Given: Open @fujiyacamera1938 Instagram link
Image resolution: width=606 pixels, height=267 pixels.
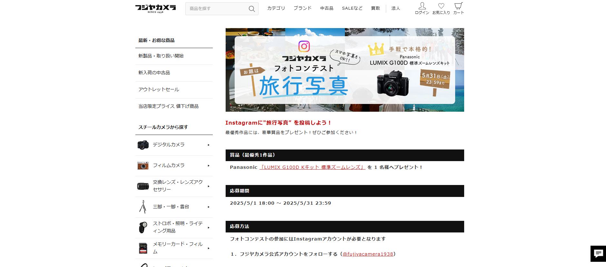Looking at the screenshot, I should 368,254.
